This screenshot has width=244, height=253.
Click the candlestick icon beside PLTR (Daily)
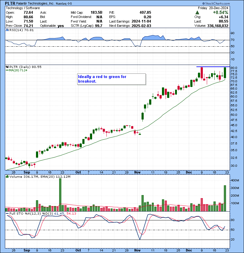tap(7, 67)
